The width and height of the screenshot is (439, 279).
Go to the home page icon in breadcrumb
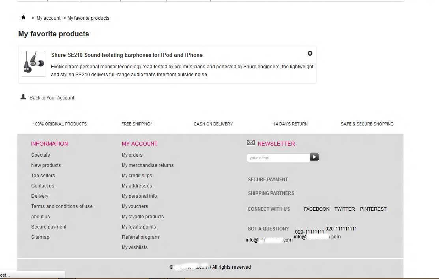point(23,18)
